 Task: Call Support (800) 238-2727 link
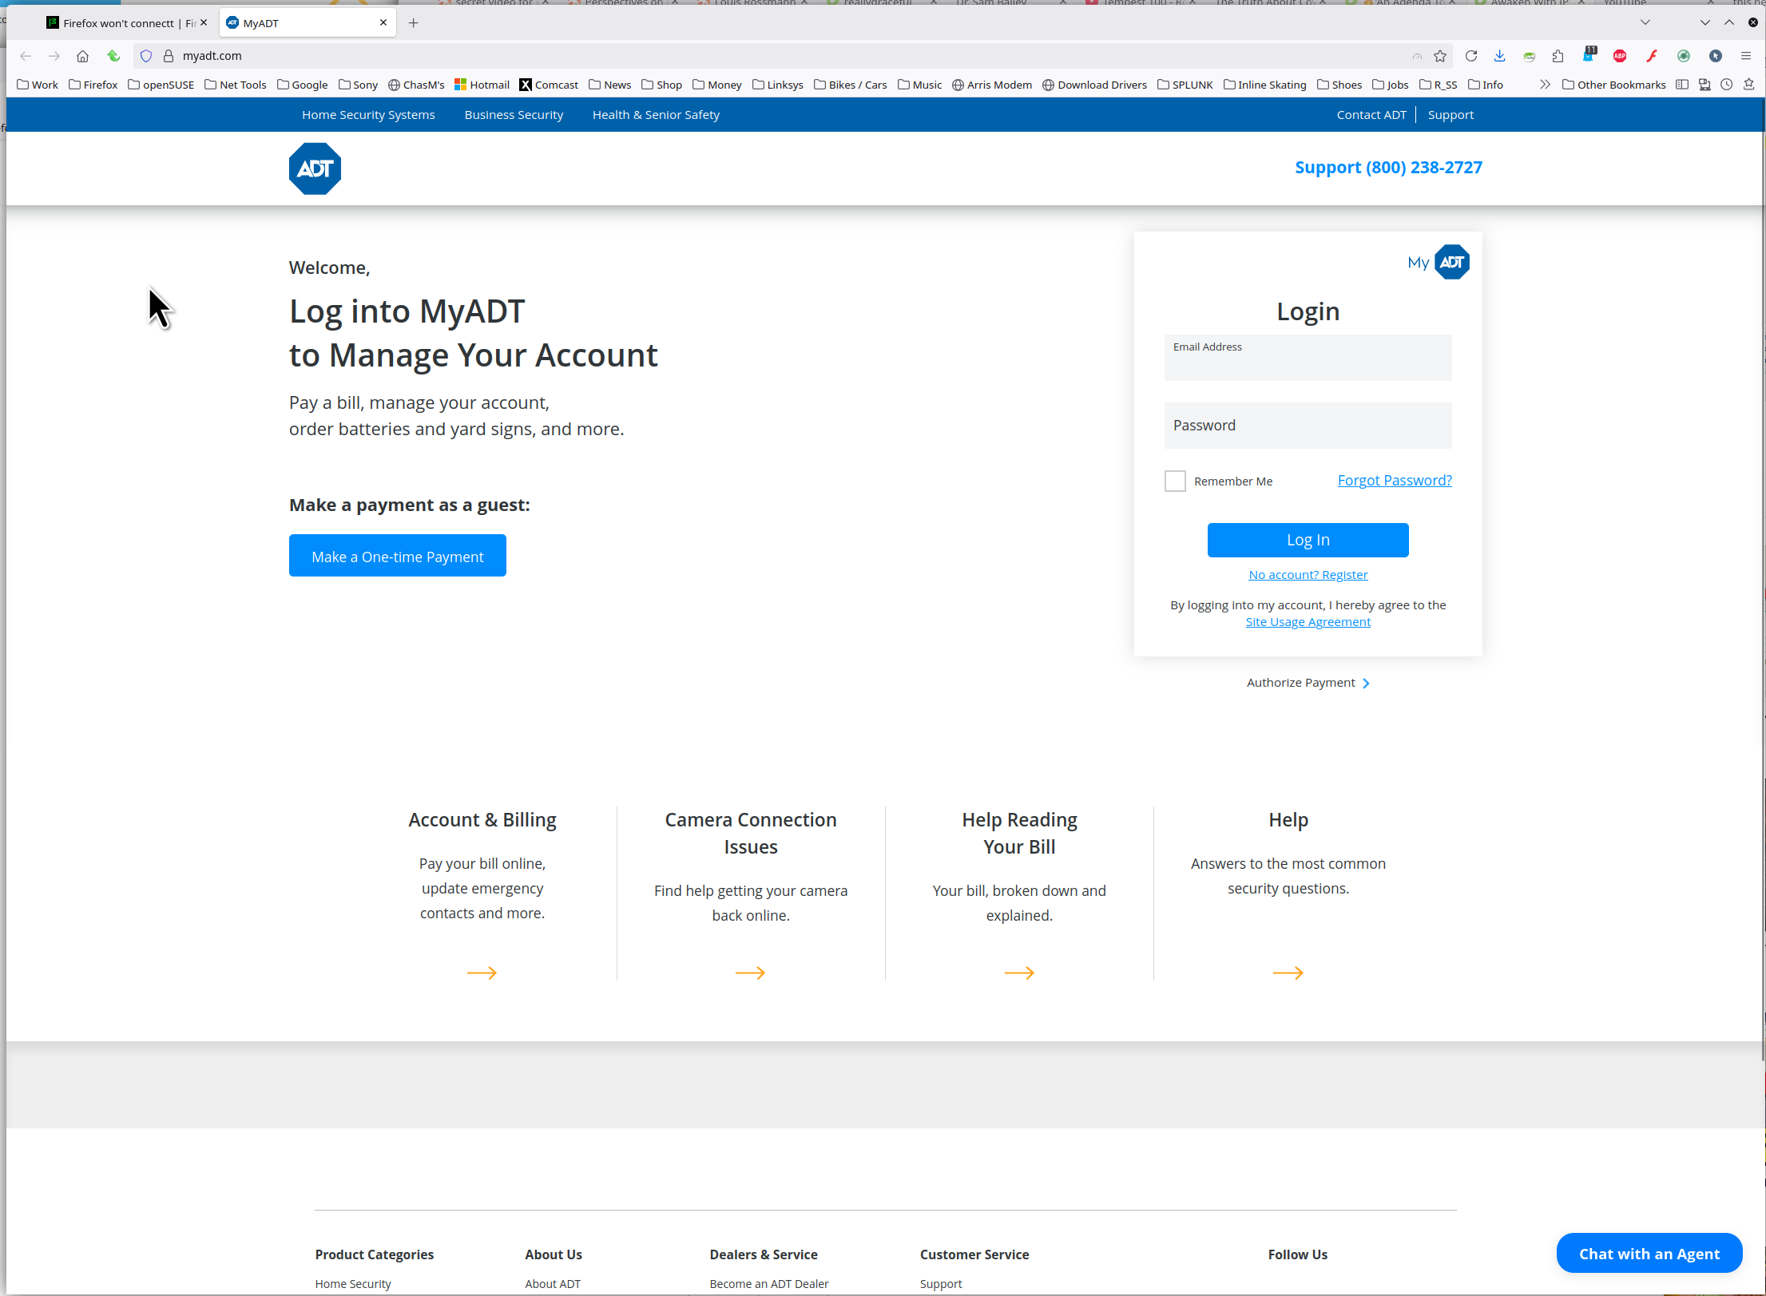[1388, 168]
